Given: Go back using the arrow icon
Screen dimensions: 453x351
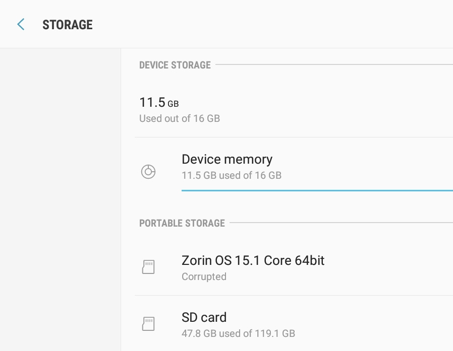Looking at the screenshot, I should click(x=21, y=24).
